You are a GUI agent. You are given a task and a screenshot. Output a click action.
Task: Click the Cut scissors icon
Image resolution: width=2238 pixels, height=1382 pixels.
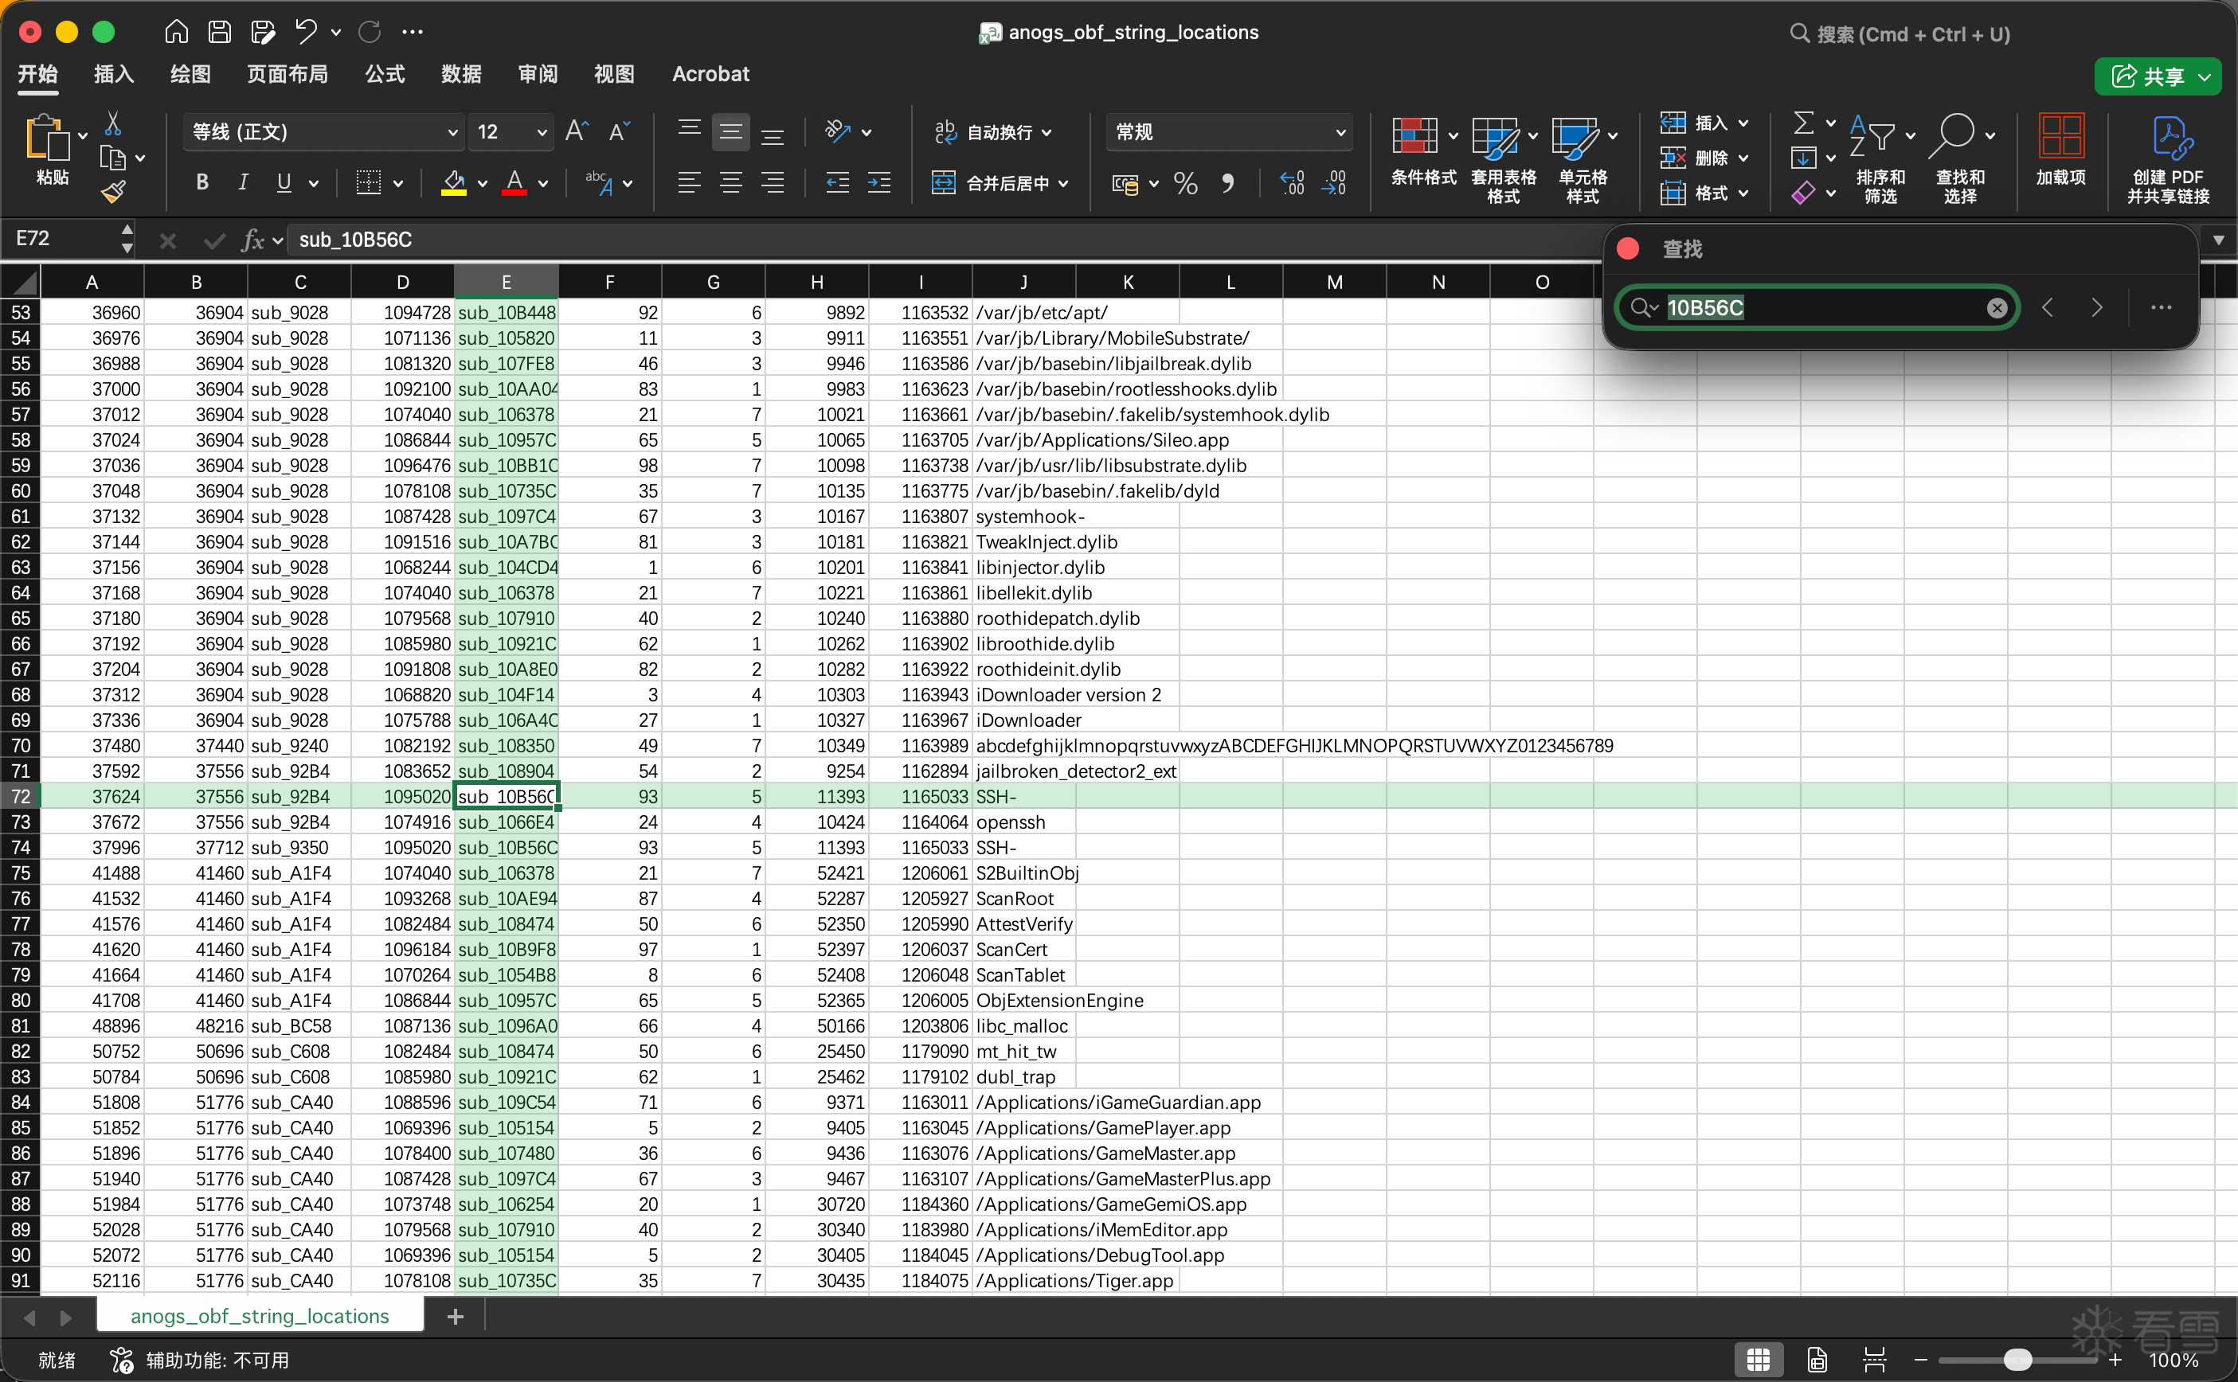point(113,123)
